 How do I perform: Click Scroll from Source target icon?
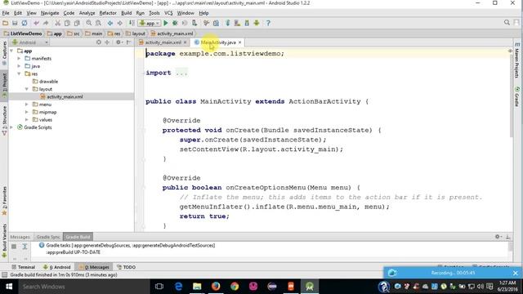point(99,42)
